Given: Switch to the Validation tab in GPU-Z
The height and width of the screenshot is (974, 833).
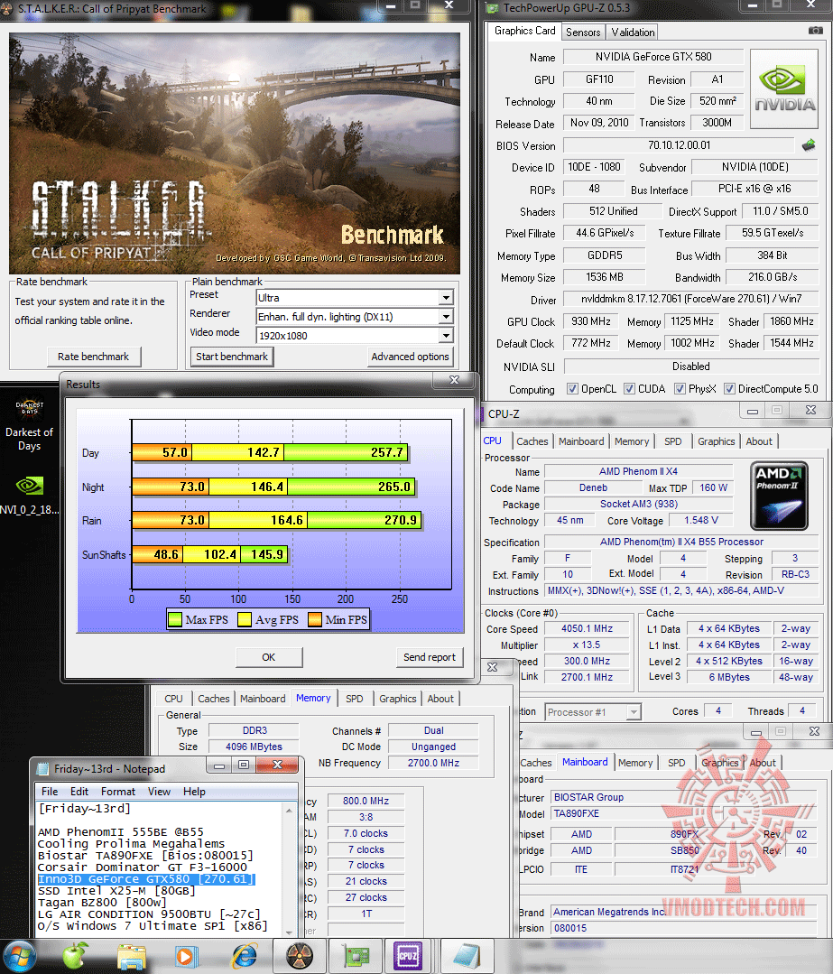Looking at the screenshot, I should pyautogui.click(x=633, y=32).
